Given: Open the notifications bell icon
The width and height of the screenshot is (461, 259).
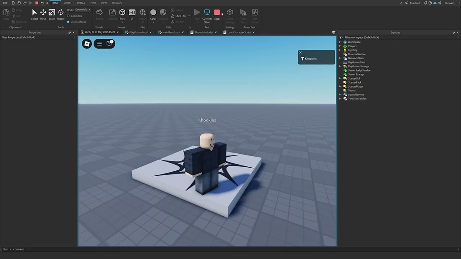Looking at the screenshot, I should pyautogui.click(x=426, y=3).
